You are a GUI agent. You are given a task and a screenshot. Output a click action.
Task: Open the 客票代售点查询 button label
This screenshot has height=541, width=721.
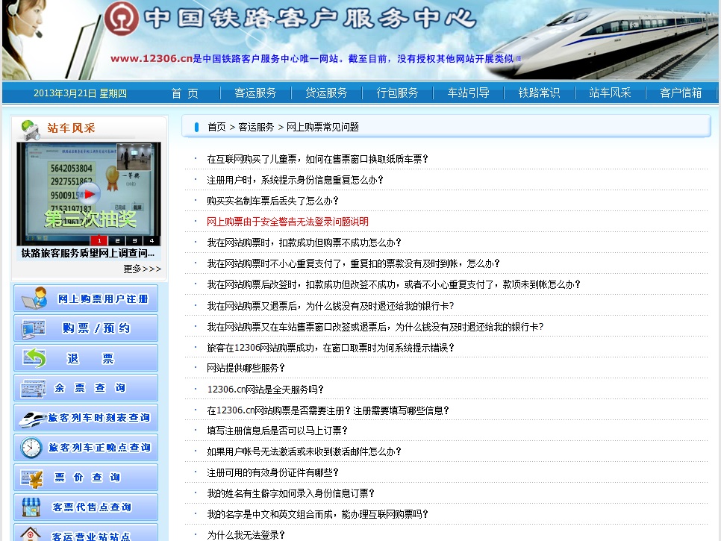(x=92, y=507)
